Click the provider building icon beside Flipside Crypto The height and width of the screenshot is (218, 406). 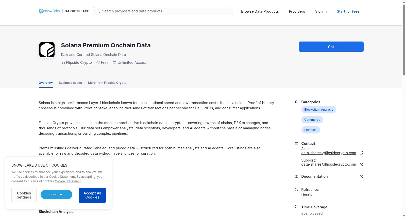(x=63, y=63)
